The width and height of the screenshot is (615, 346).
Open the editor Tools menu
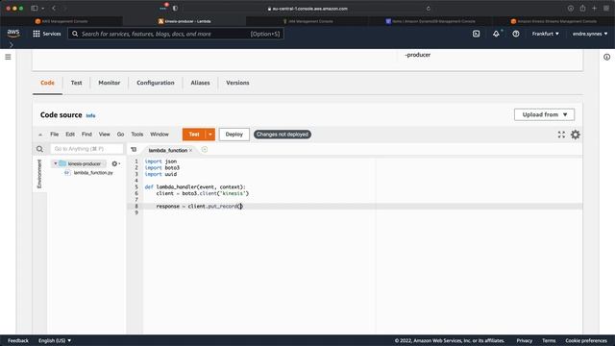tap(136, 135)
